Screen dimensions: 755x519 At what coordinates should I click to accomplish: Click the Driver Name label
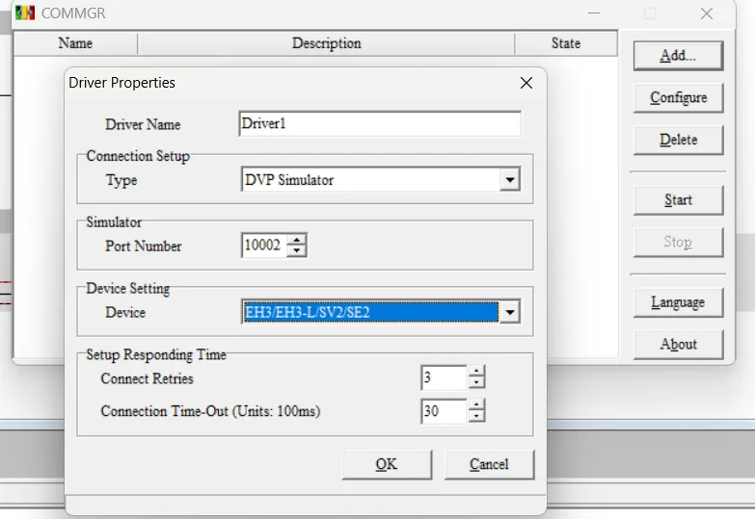(x=143, y=124)
